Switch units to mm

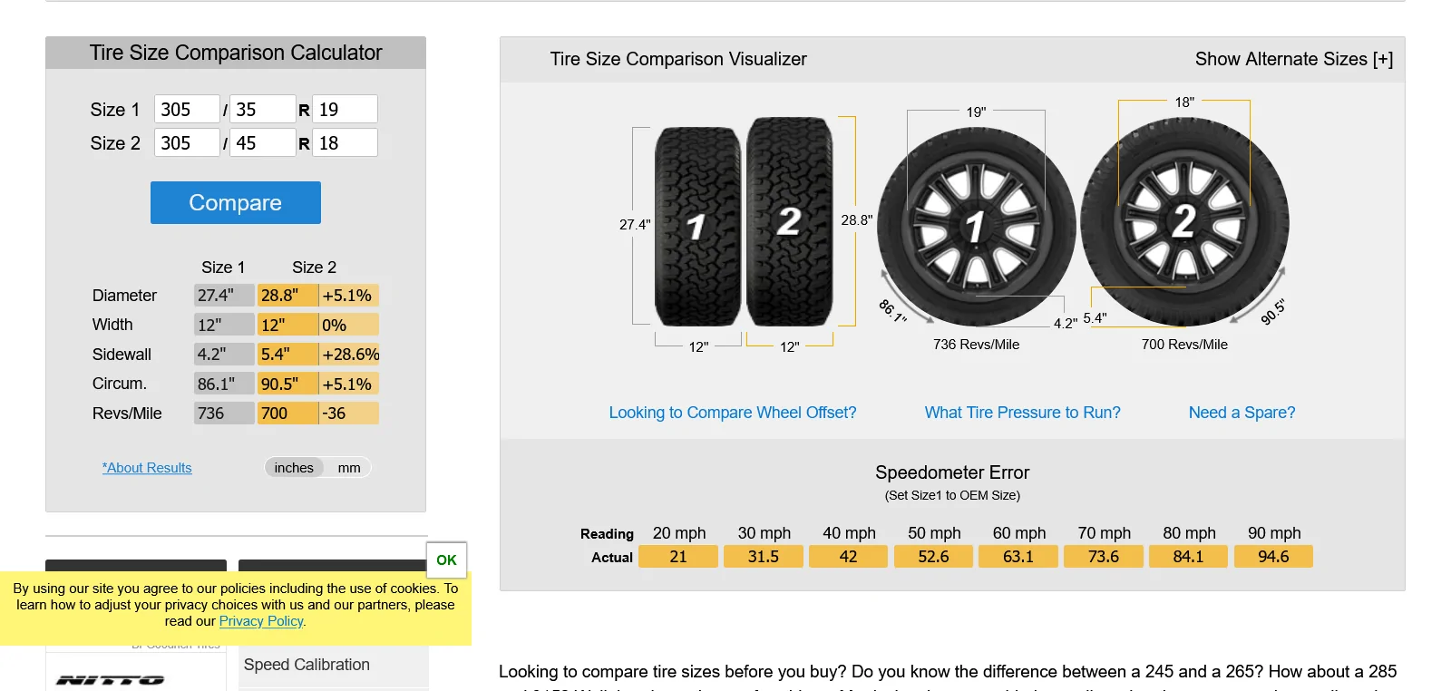pos(349,467)
